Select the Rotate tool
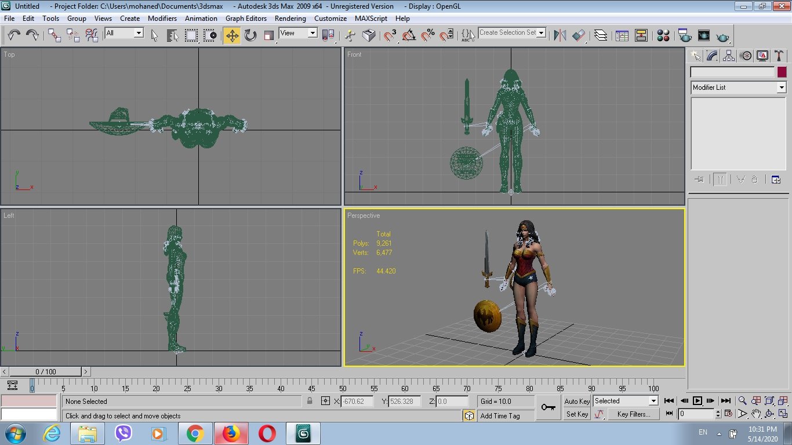This screenshot has height=445, width=792. tap(250, 35)
